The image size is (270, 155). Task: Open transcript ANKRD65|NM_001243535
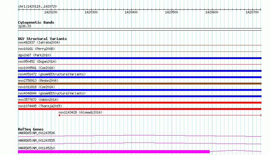pyautogui.click(x=36, y=140)
